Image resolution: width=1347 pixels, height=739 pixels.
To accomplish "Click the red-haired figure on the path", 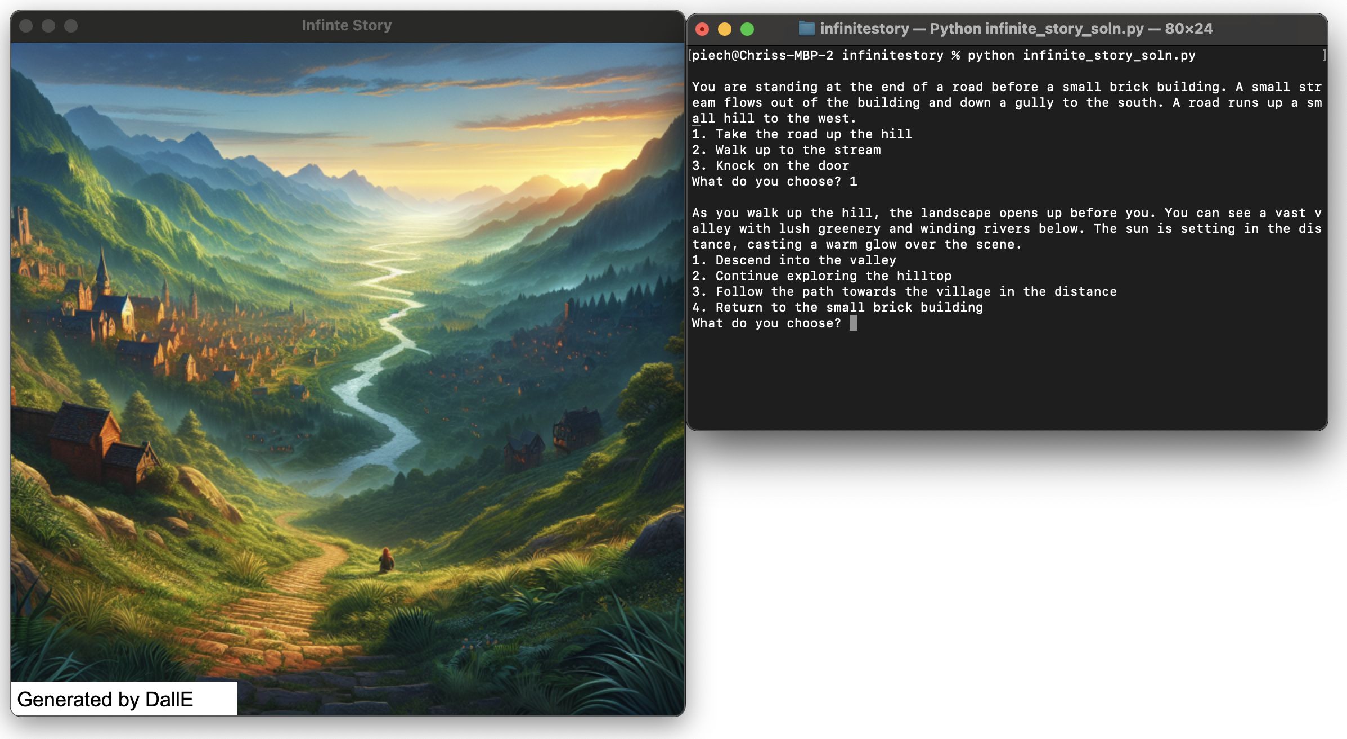I will [x=386, y=560].
